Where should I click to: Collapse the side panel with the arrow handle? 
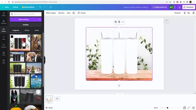(x=45, y=60)
